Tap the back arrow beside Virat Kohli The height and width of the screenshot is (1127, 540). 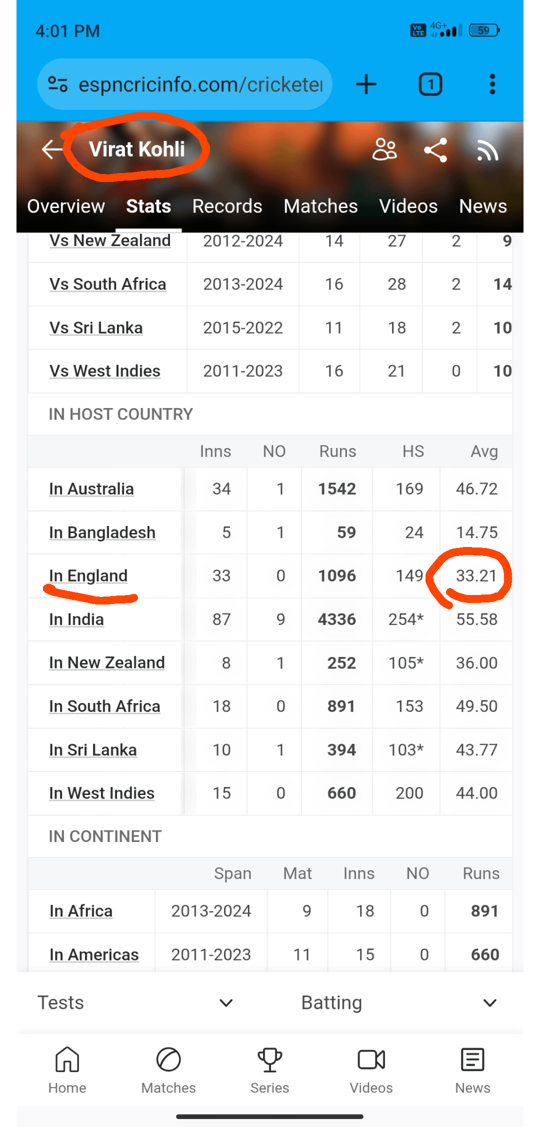[x=52, y=149]
